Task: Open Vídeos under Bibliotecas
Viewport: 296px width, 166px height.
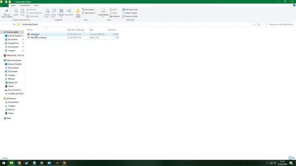Action: (x=11, y=113)
